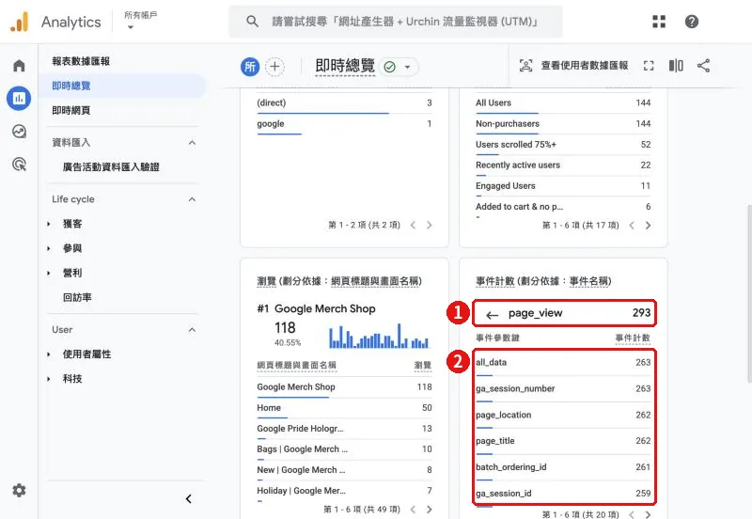Click 瀏覽 metric heading link
The width and height of the screenshot is (752, 519).
266,281
